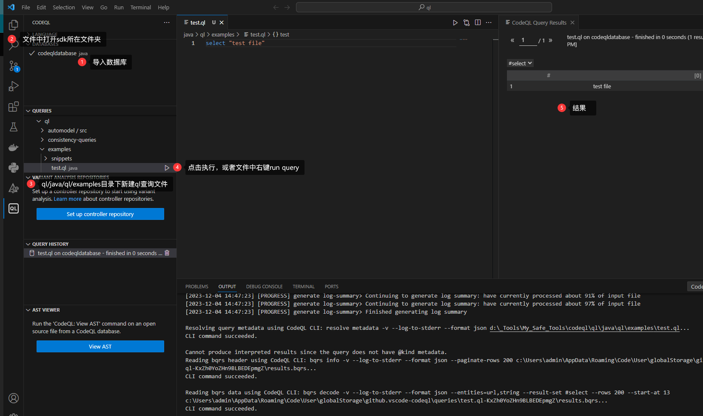This screenshot has width=703, height=416.
Task: Collapse the ql folder in Queries
Action: [39, 121]
